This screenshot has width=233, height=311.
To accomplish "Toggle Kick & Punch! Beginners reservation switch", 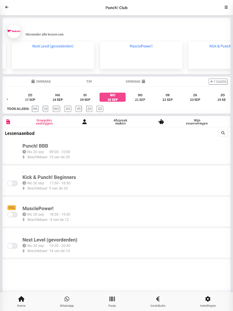I will 12,183.
